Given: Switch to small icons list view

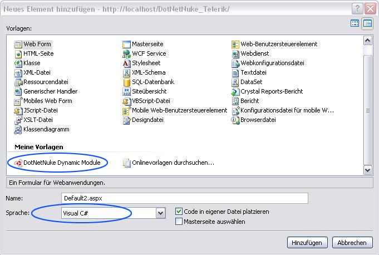Looking at the screenshot, I should pos(367,23).
